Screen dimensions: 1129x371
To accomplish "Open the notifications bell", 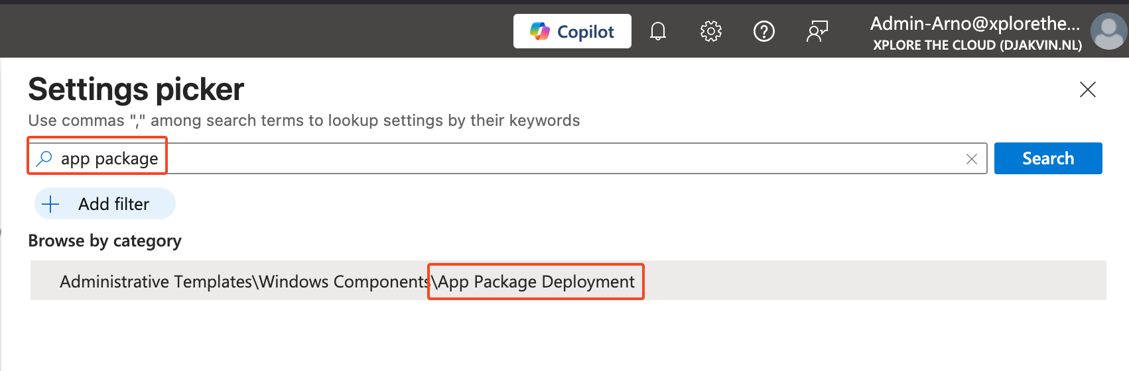I will tap(657, 31).
